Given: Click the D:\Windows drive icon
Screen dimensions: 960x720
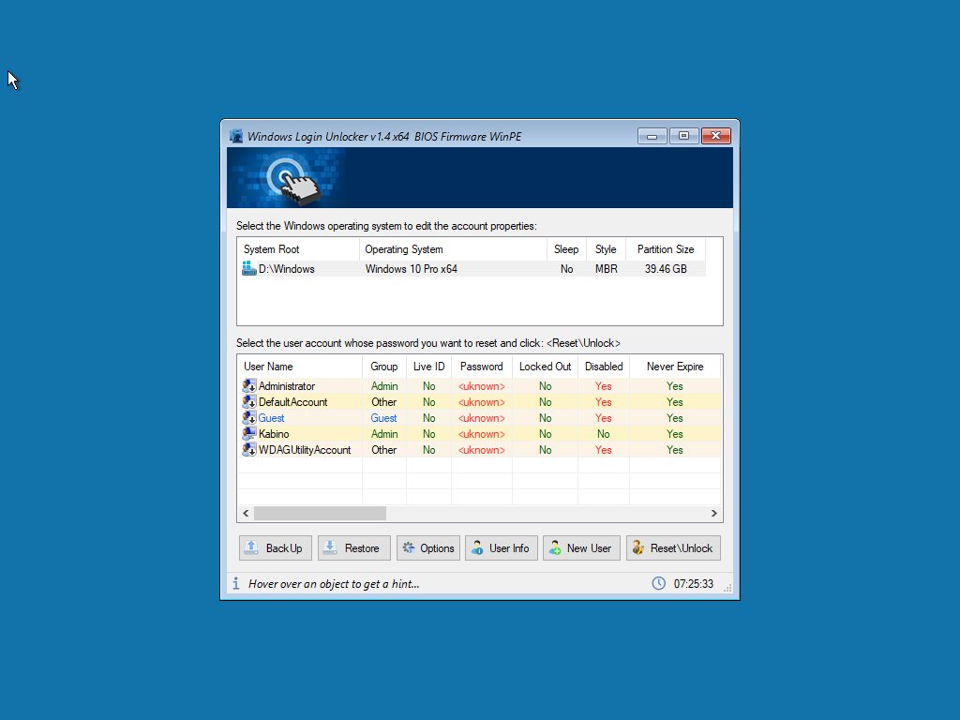Looking at the screenshot, I should [x=249, y=268].
